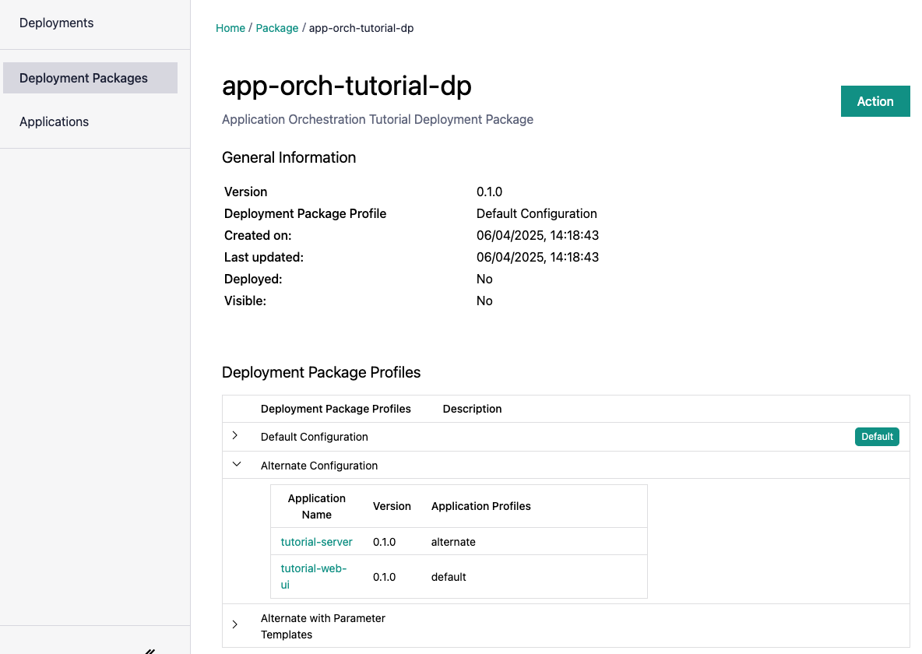Click Version column header in nested table
This screenshot has height=654, width=922.
pos(392,506)
